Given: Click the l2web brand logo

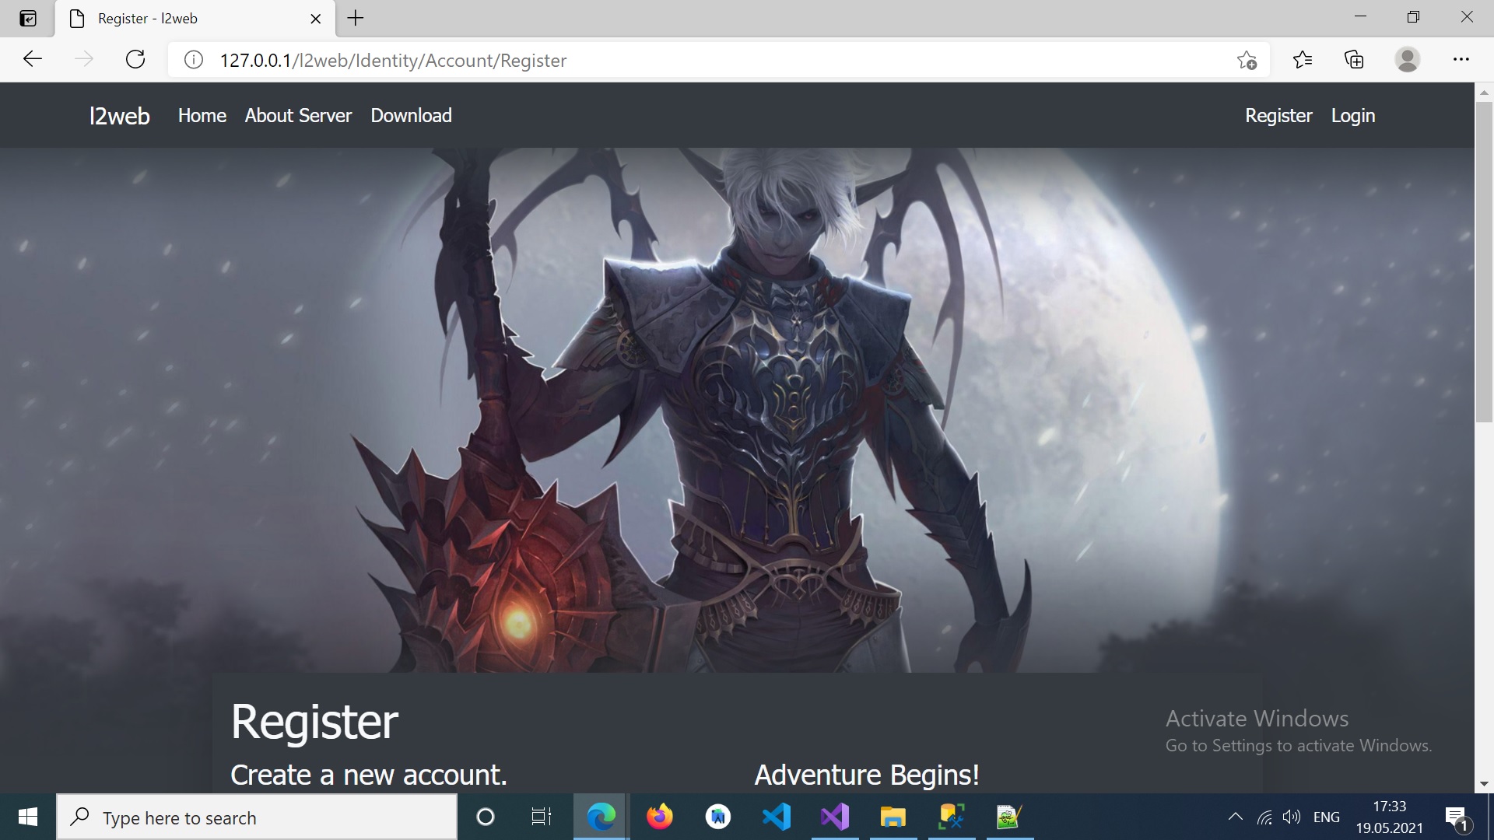Looking at the screenshot, I should click(x=119, y=116).
